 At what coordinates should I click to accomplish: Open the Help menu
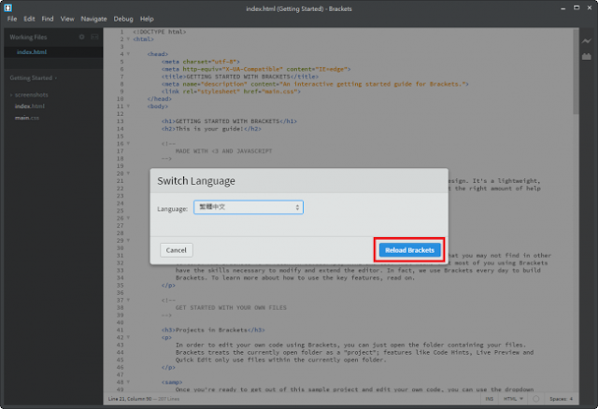click(x=147, y=19)
